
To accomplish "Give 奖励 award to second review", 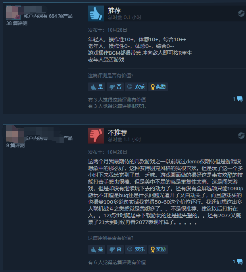I will 158,249.
